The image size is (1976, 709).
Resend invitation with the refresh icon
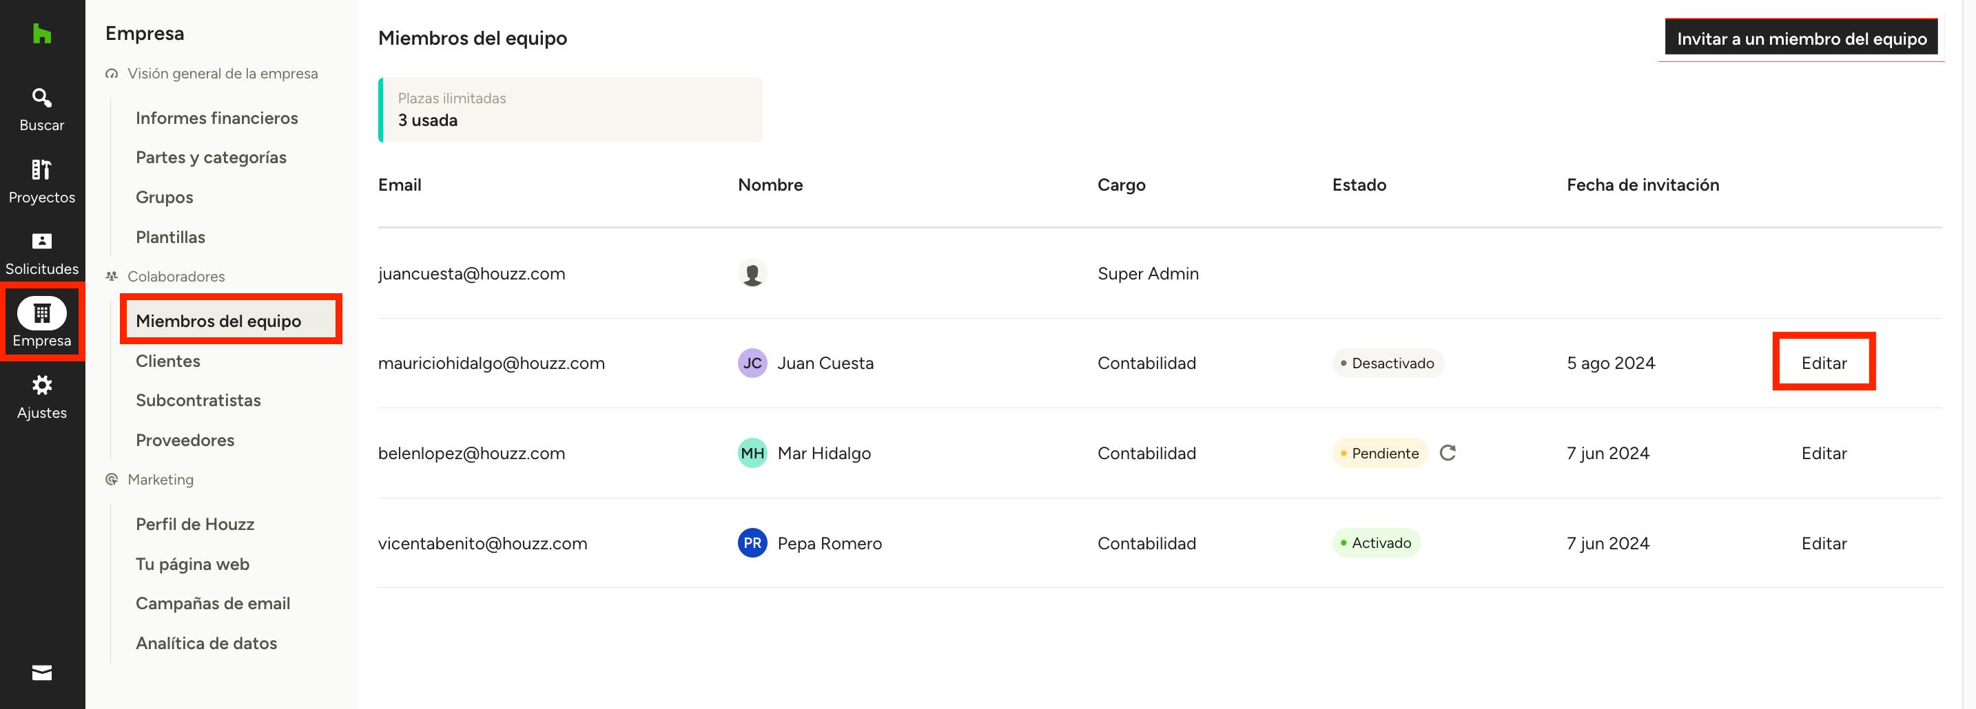coord(1448,453)
